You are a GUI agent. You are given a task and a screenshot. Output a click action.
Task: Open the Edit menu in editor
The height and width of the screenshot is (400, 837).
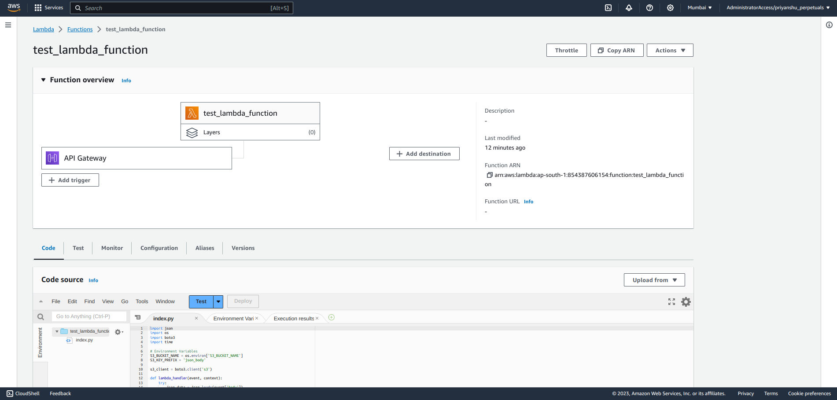coord(72,301)
